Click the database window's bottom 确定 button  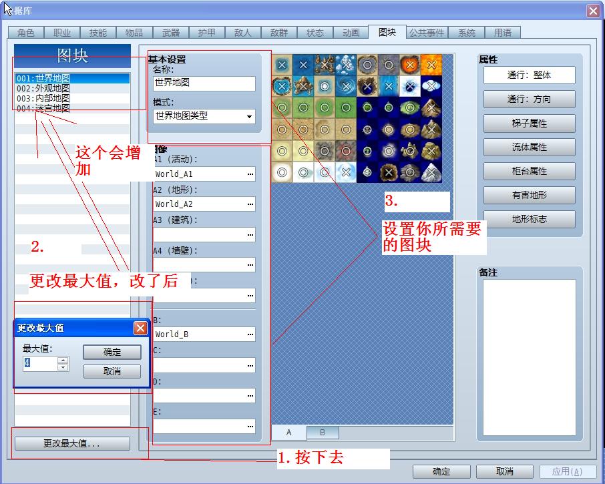(441, 472)
